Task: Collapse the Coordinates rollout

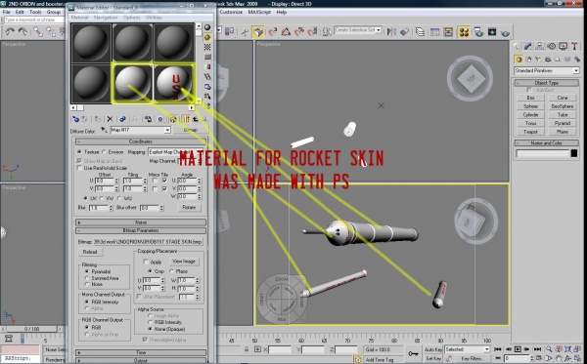Action: click(x=141, y=142)
